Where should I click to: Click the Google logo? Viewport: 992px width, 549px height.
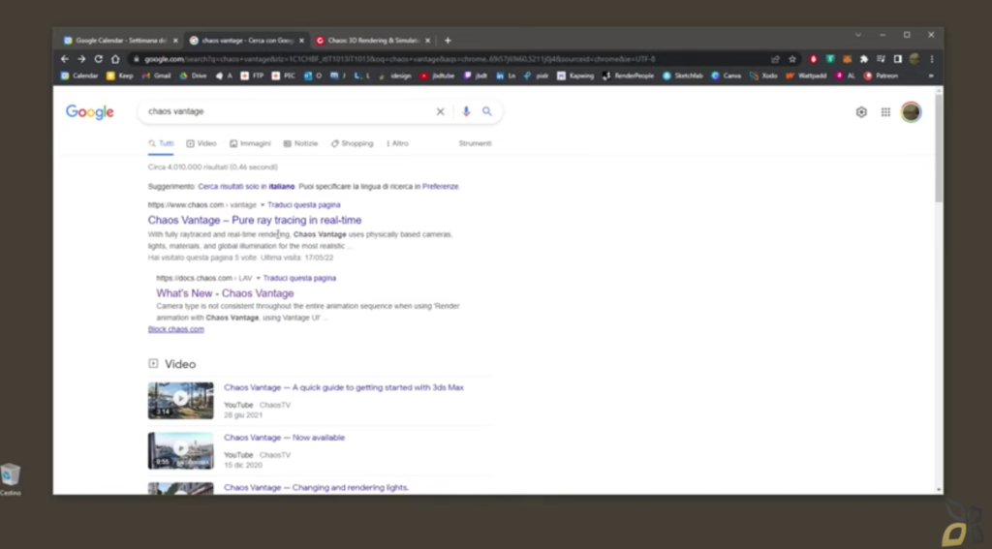[90, 112]
